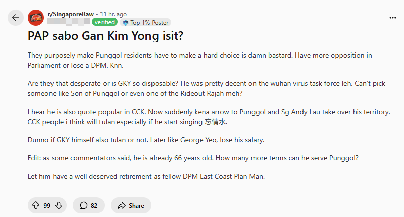Click the comment bubble icon
This screenshot has width=404, height=217.
click(83, 205)
